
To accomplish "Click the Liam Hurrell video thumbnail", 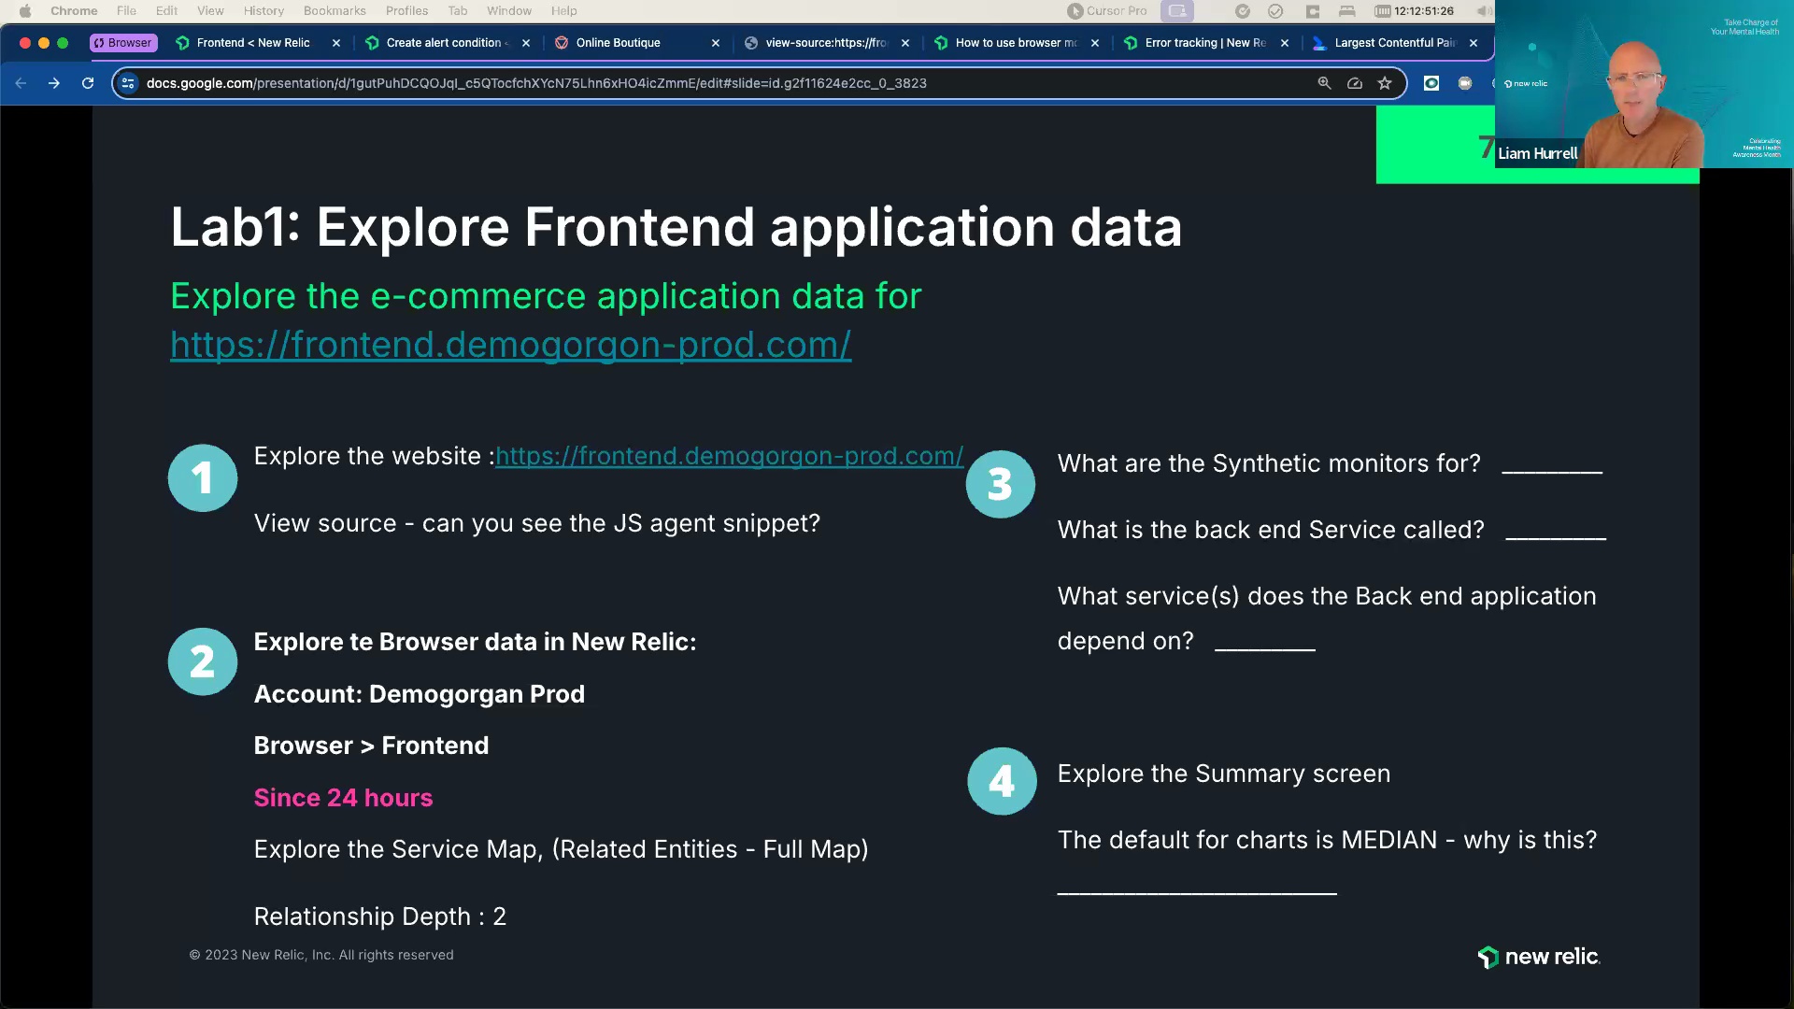I will pos(1644,84).
